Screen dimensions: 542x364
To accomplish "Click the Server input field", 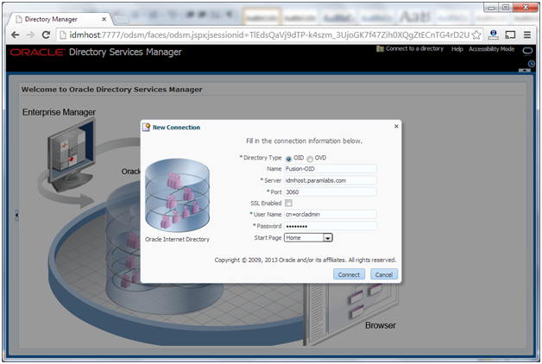I will [x=330, y=180].
